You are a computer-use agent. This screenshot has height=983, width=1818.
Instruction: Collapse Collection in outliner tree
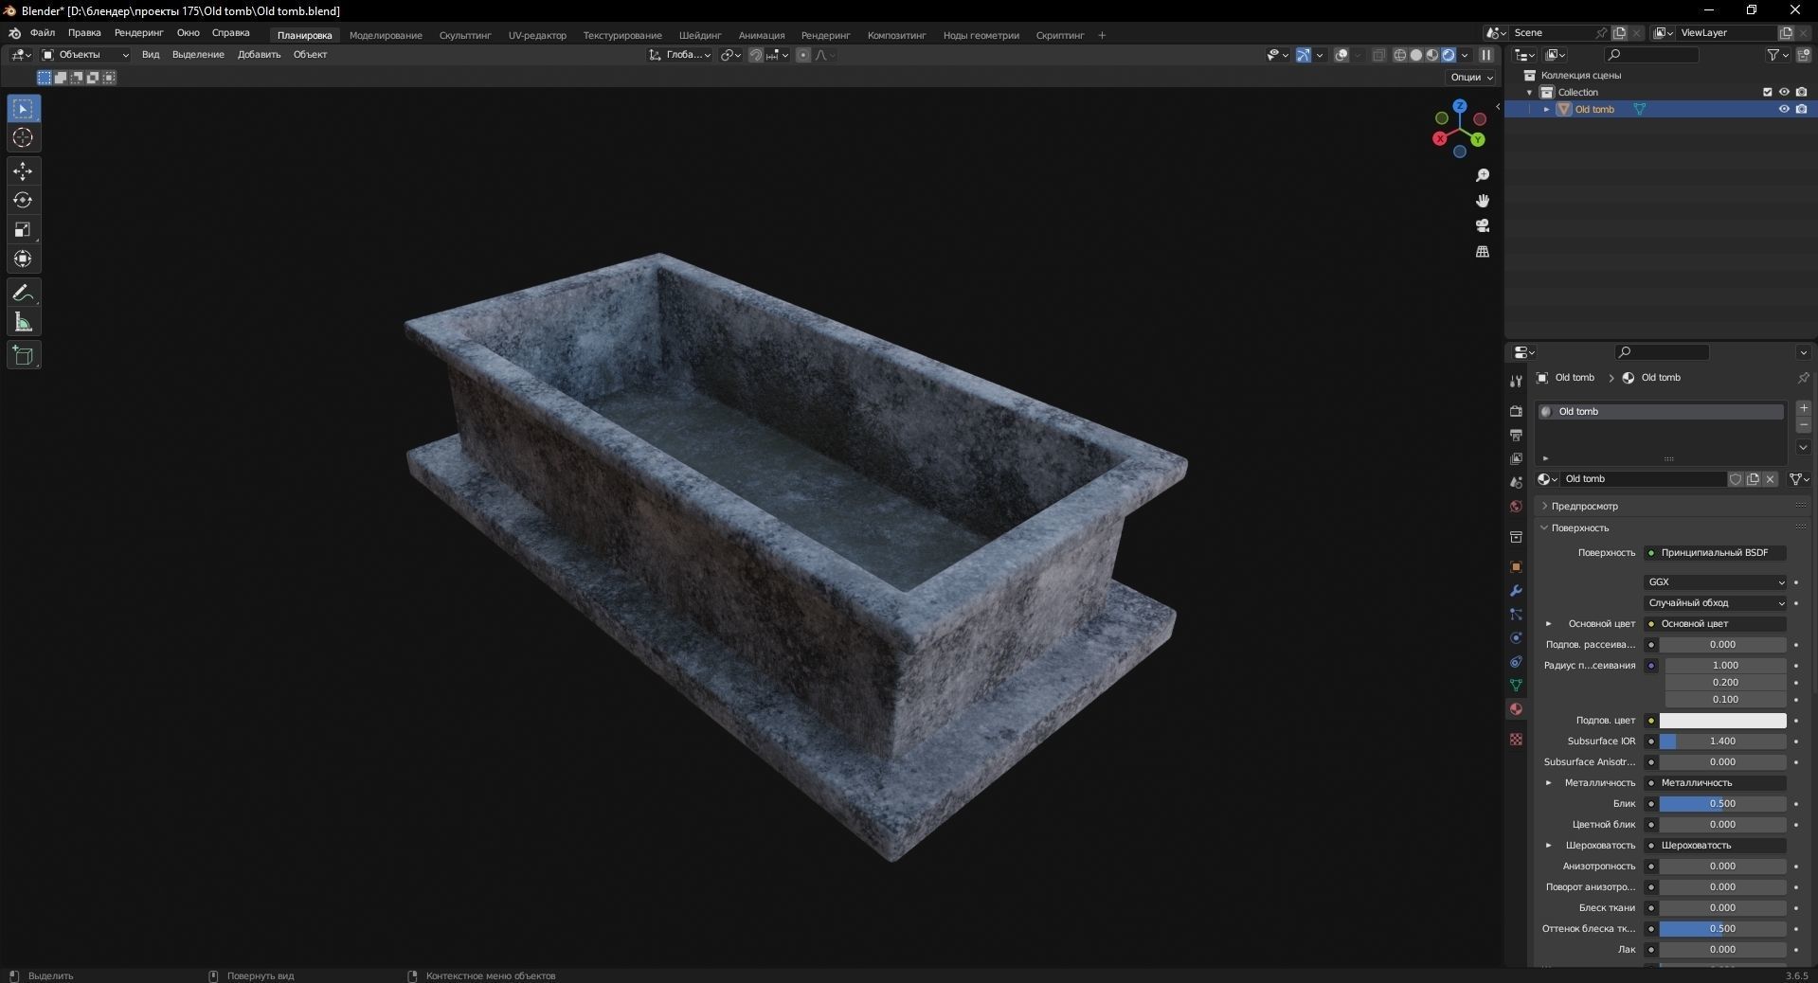coord(1530,92)
